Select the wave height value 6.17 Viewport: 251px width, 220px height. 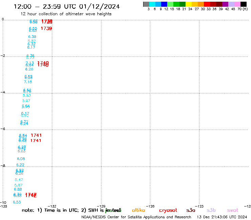pos(31,47)
